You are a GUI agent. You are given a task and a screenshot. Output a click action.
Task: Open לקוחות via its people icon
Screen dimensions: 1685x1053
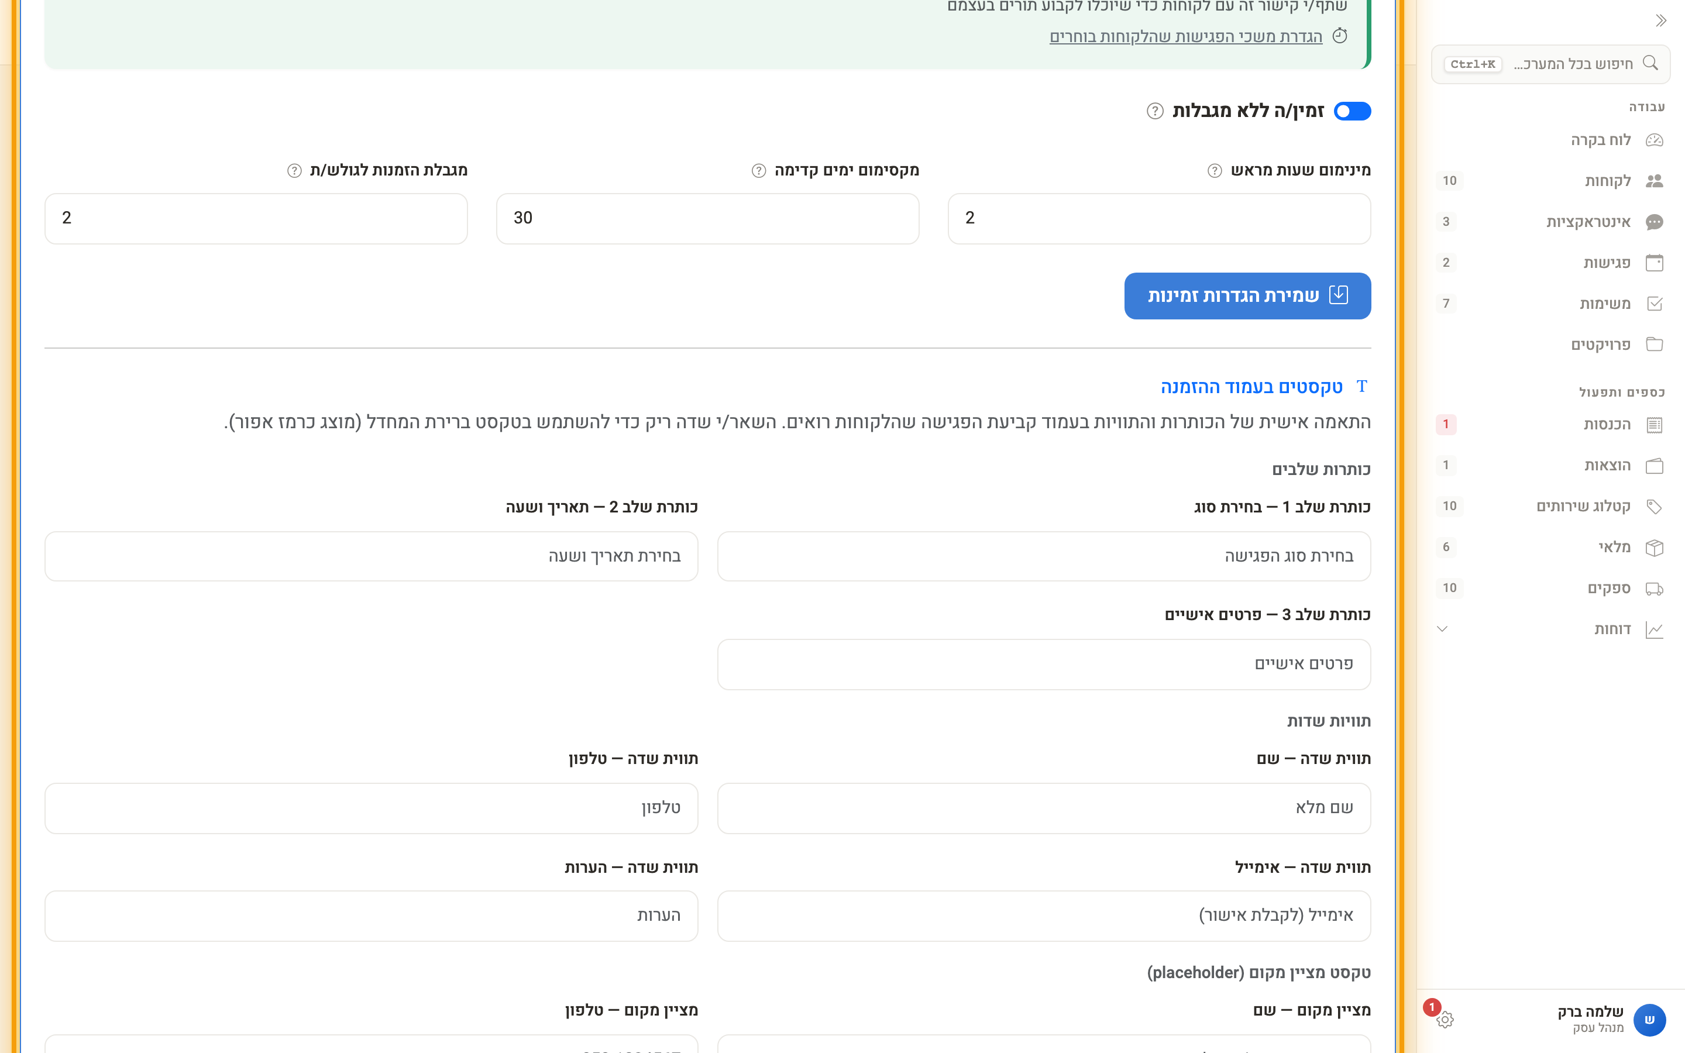(1655, 181)
